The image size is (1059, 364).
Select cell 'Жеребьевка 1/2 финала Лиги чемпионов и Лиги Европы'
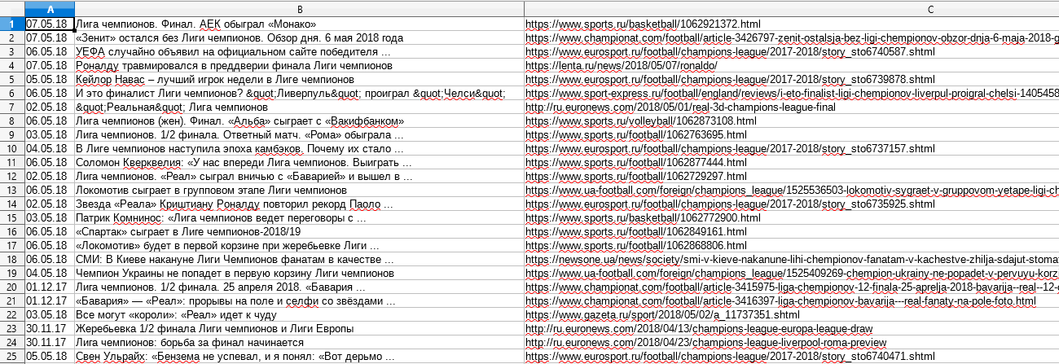click(x=299, y=329)
